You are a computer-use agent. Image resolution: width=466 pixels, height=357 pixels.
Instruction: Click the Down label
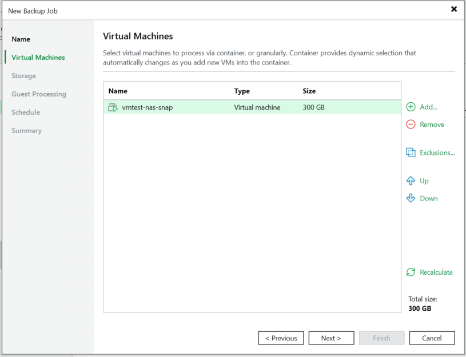(429, 198)
